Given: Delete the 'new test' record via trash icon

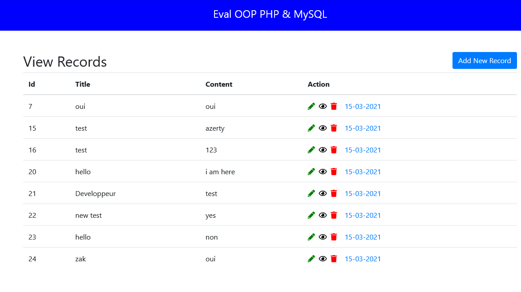Looking at the screenshot, I should click(x=334, y=215).
